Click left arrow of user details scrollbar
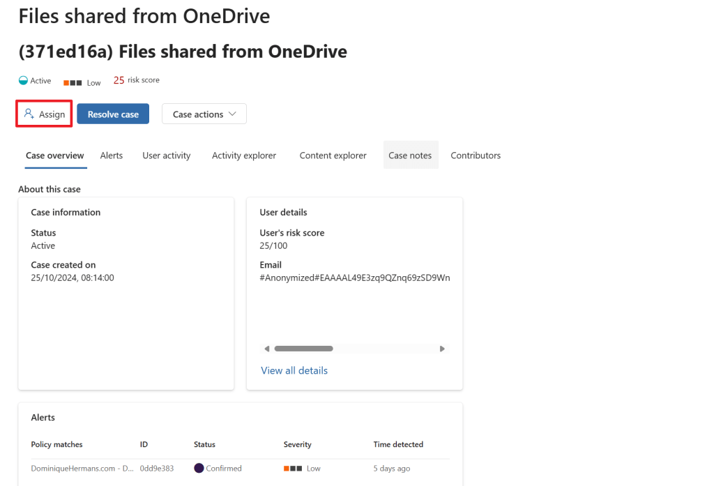The image size is (714, 486). pos(266,349)
